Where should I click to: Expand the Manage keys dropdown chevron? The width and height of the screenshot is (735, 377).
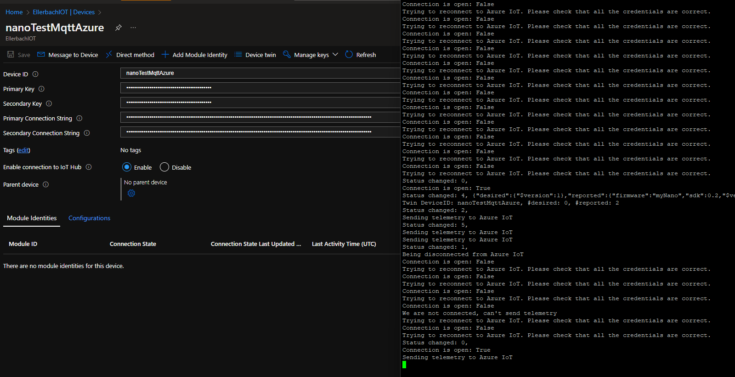335,54
